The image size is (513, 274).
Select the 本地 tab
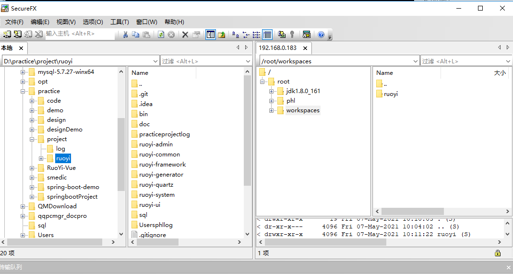(x=7, y=48)
